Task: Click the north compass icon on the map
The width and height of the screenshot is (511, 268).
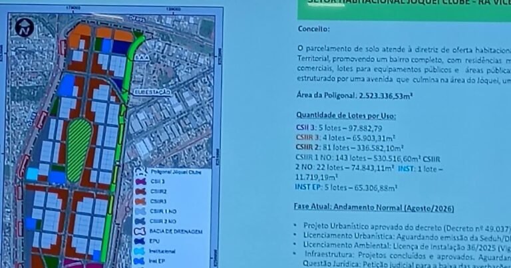Action: (x=25, y=27)
